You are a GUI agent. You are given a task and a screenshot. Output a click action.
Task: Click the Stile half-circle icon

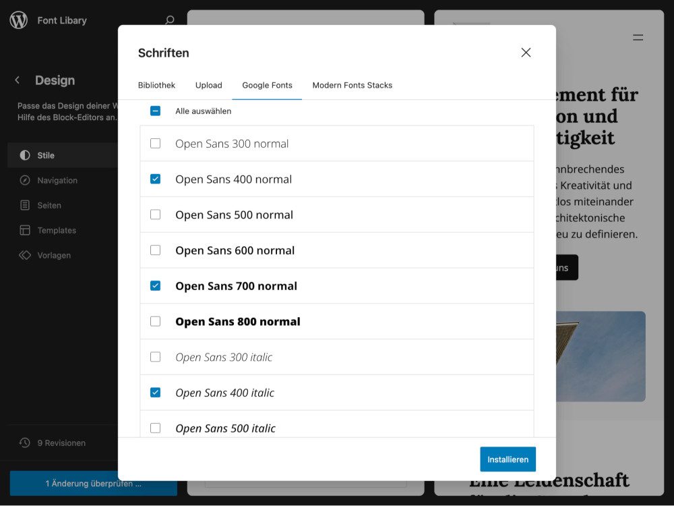click(x=25, y=155)
